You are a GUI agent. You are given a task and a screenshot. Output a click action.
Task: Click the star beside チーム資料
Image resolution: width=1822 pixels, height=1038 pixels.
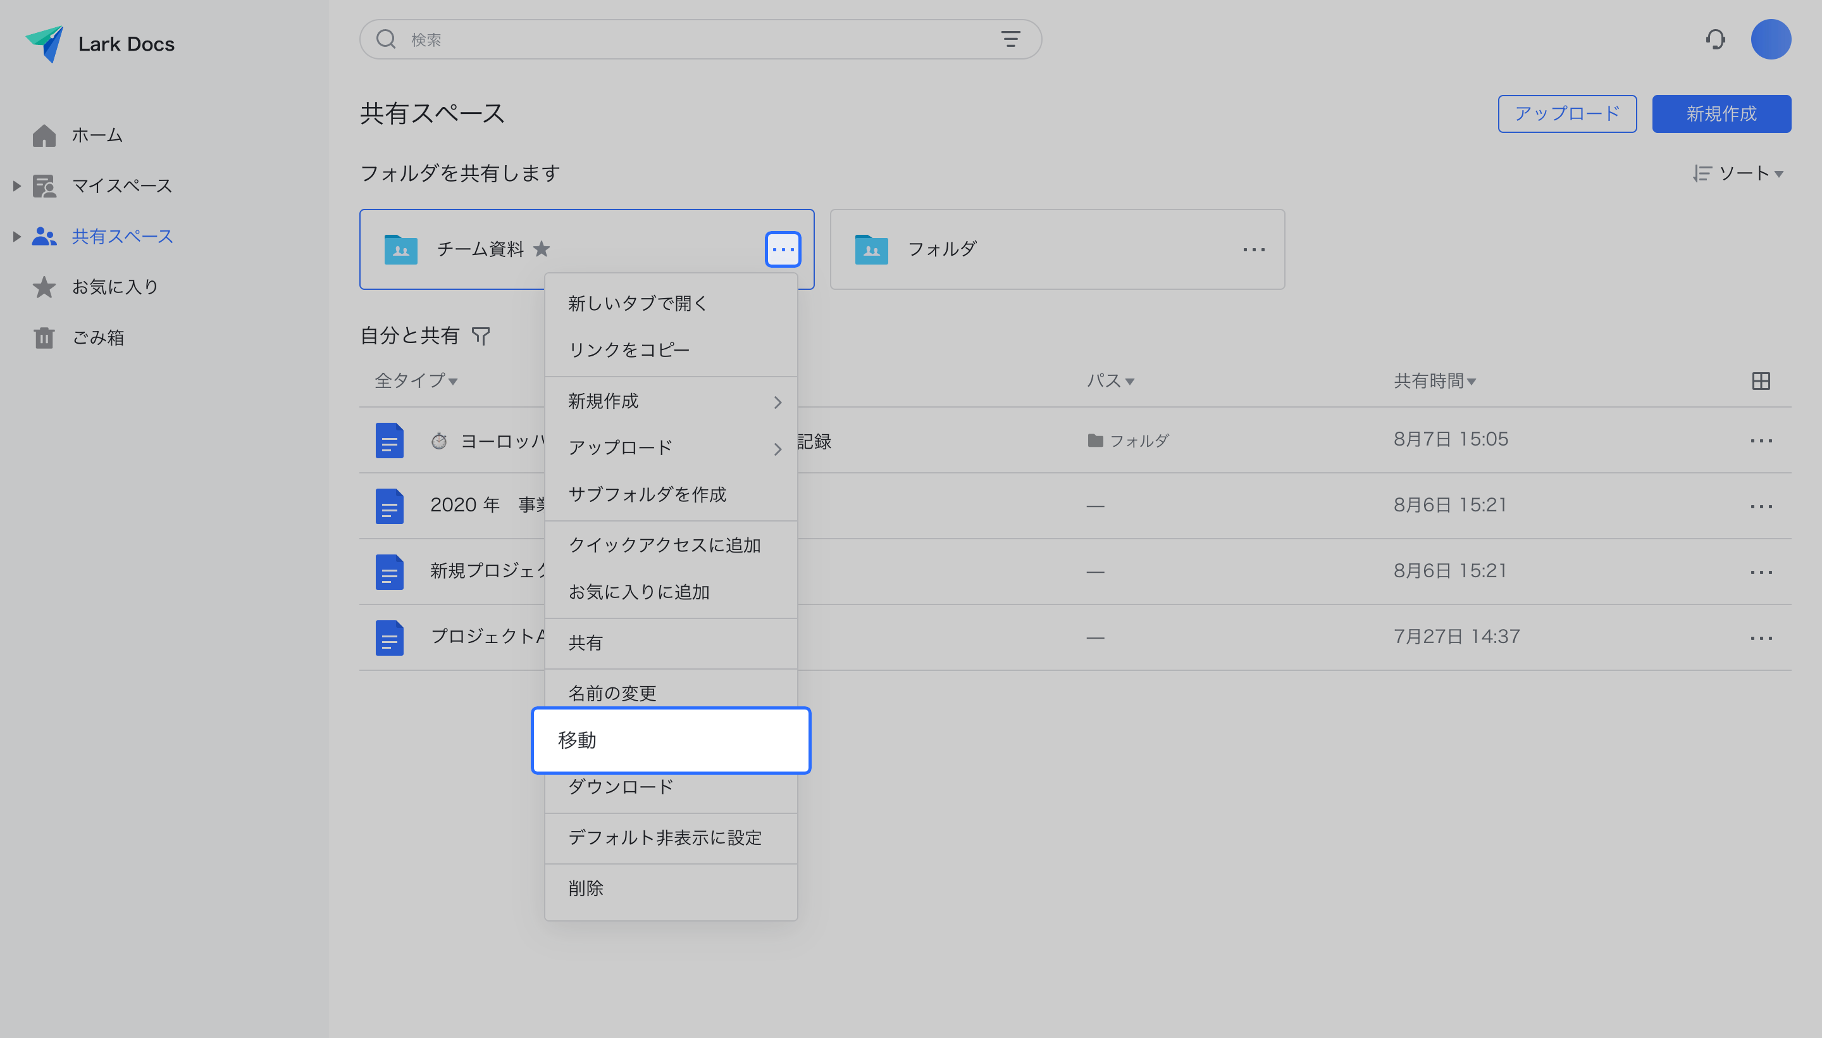coord(542,249)
